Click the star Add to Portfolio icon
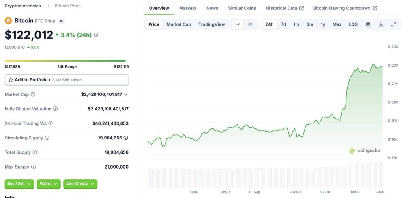The height and width of the screenshot is (198, 404). [11, 80]
